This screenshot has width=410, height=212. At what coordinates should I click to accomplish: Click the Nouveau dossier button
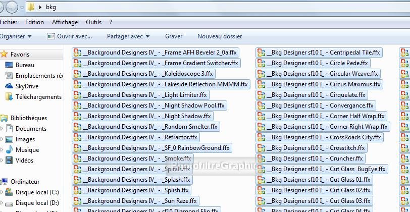coord(219,36)
